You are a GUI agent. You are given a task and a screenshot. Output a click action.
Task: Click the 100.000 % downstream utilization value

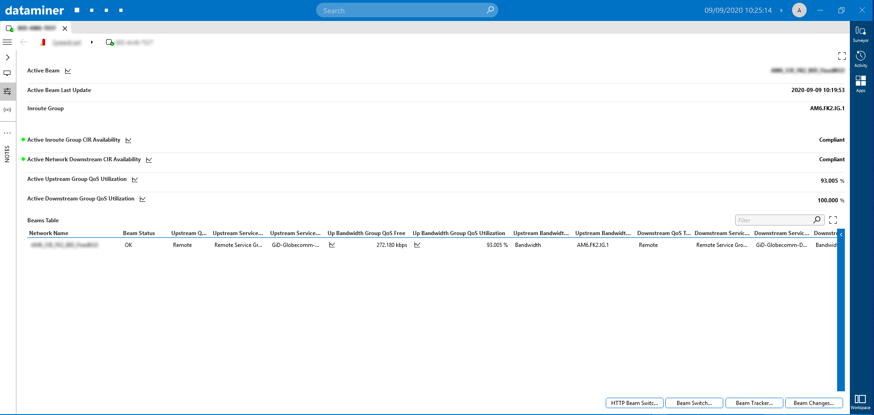[x=831, y=200]
